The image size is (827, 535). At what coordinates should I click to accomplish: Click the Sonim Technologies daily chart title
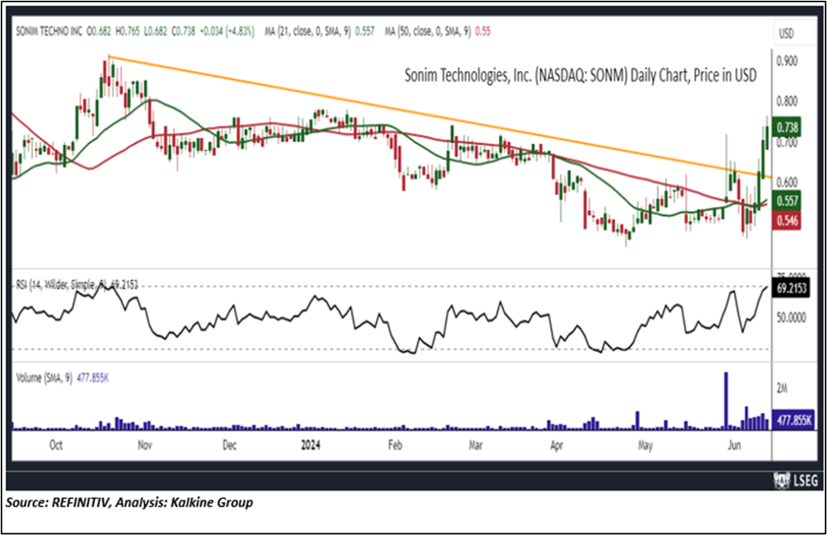pyautogui.click(x=580, y=75)
